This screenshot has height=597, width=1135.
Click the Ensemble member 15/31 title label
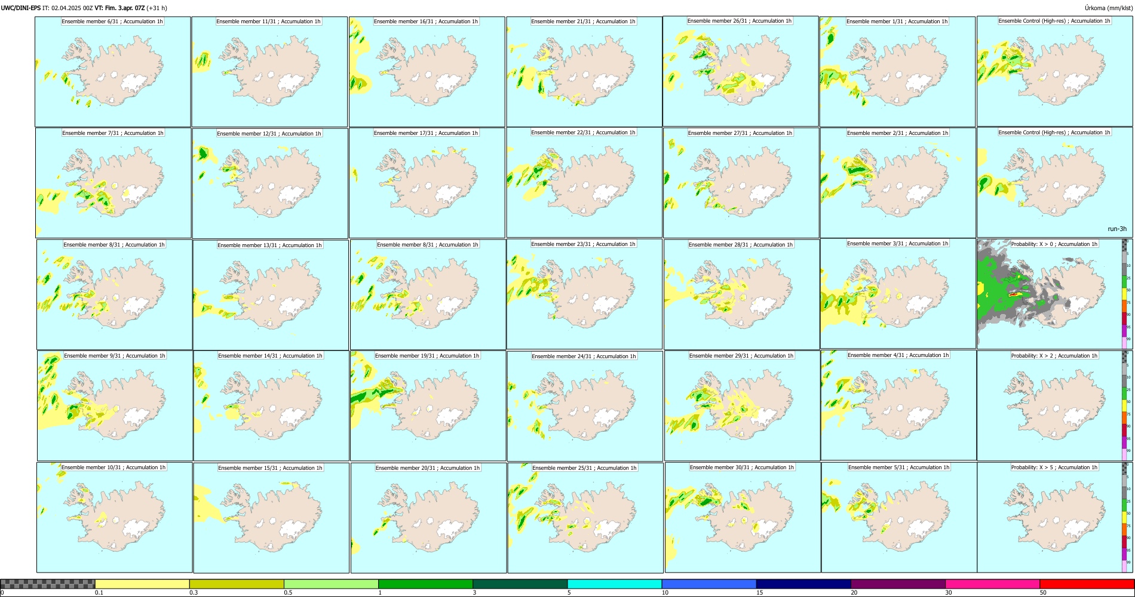[x=270, y=468]
